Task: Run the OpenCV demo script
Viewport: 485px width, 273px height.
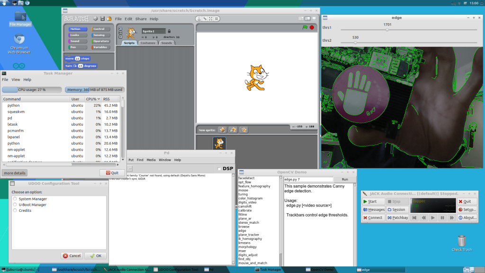Action: click(x=345, y=179)
